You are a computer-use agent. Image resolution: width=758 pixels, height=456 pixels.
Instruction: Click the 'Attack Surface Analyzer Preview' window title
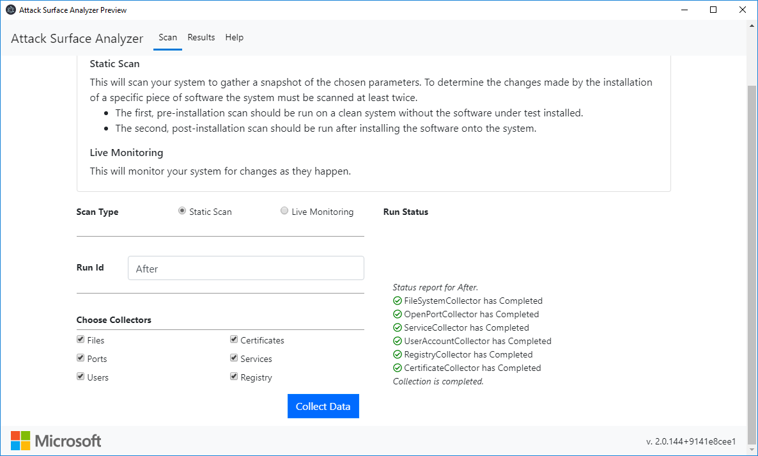click(x=73, y=10)
